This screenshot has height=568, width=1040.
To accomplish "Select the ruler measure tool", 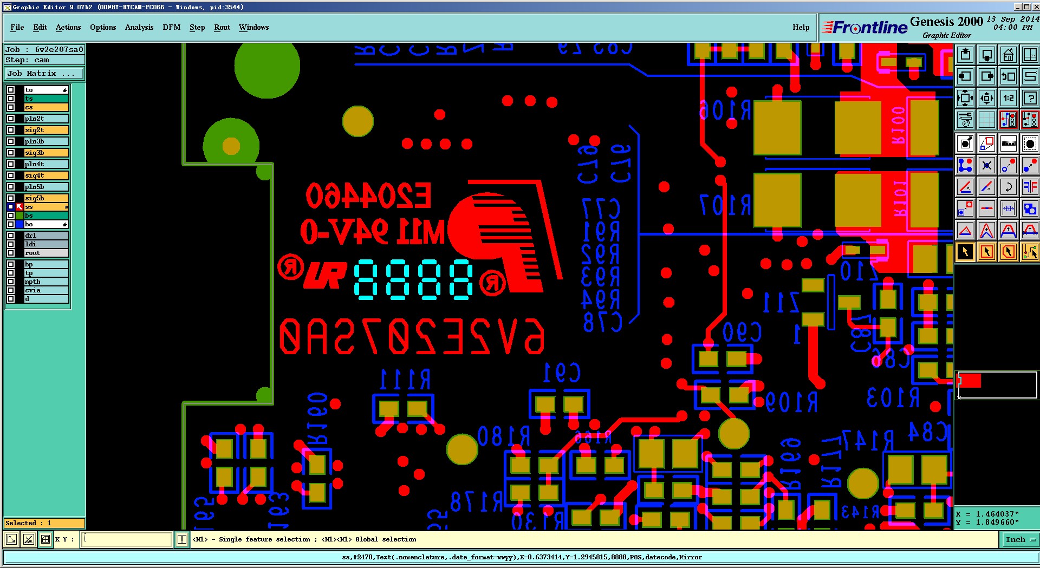I will pos(1008,143).
